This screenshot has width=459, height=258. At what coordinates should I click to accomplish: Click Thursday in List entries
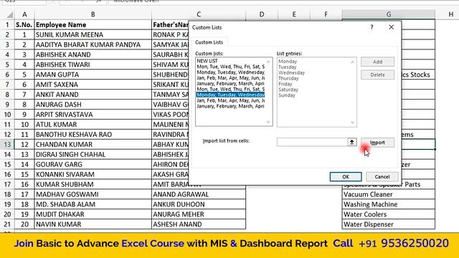pyautogui.click(x=288, y=78)
